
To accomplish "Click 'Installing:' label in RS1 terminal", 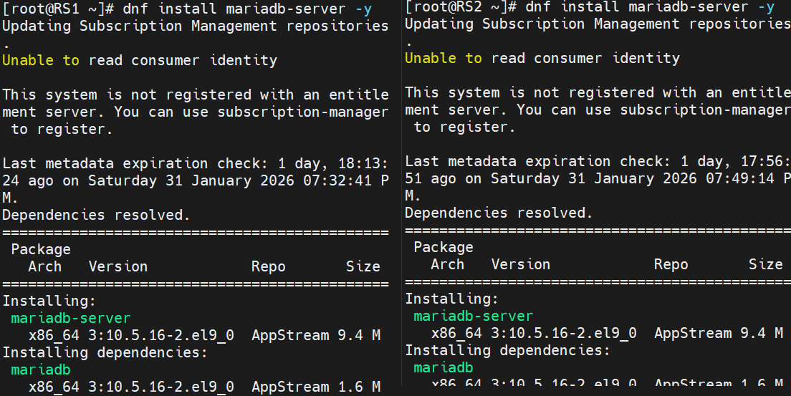I will (49, 300).
